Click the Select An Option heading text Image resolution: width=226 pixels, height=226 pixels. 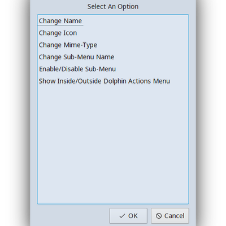113,7
